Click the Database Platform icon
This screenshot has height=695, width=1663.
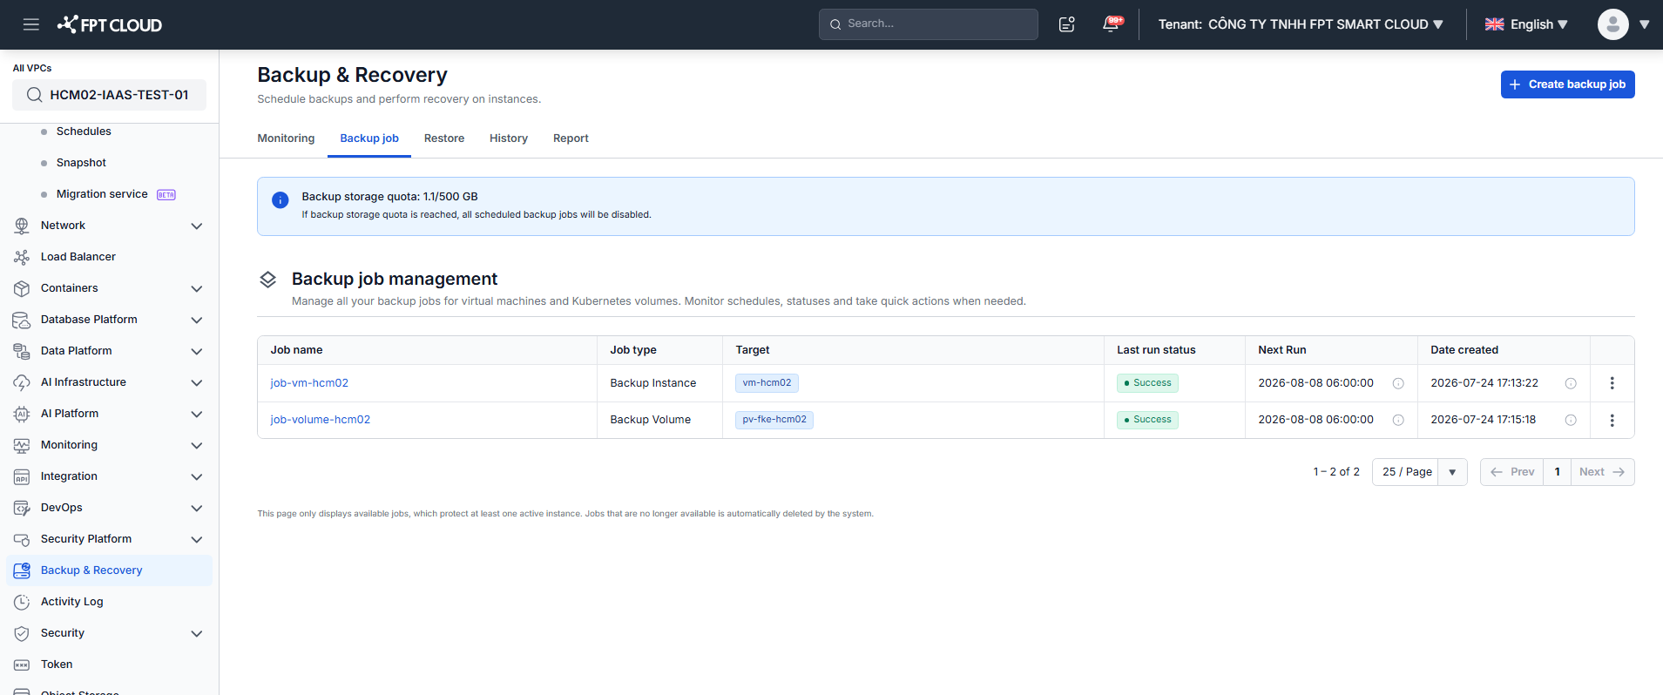click(x=22, y=320)
